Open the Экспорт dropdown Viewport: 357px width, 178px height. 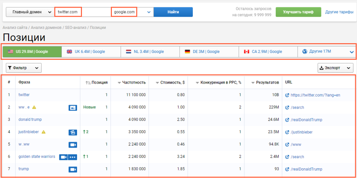pos(335,68)
